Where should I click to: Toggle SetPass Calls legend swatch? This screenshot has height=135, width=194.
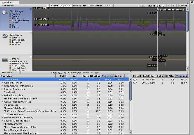(10, 40)
